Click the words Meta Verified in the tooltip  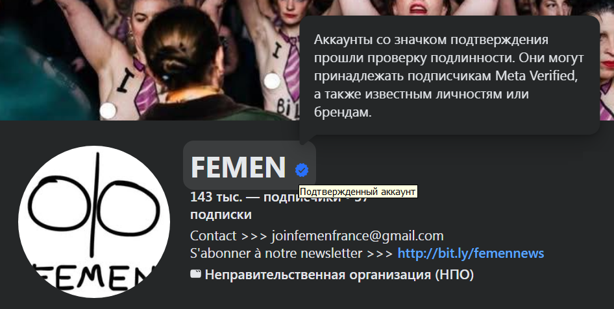[x=537, y=76]
